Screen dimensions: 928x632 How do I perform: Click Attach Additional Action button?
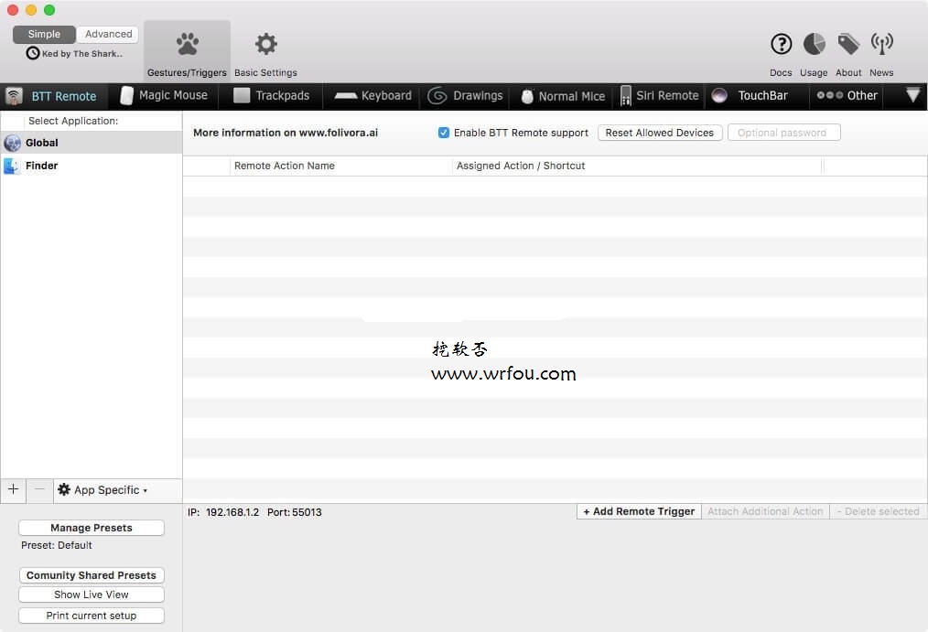click(x=765, y=511)
